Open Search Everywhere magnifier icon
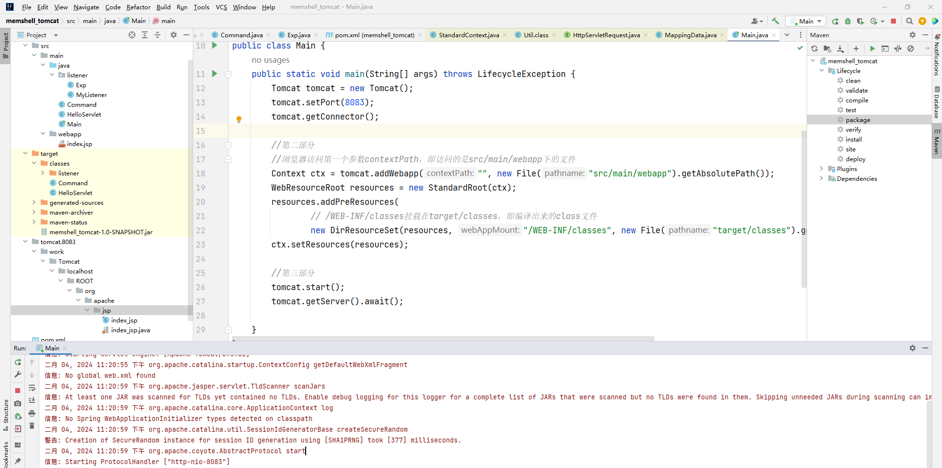Viewport: 942px width, 468px height. click(909, 21)
